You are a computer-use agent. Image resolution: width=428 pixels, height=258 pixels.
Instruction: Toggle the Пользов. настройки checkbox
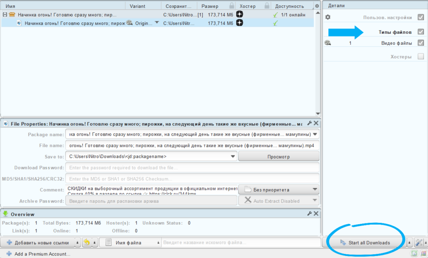click(420, 17)
